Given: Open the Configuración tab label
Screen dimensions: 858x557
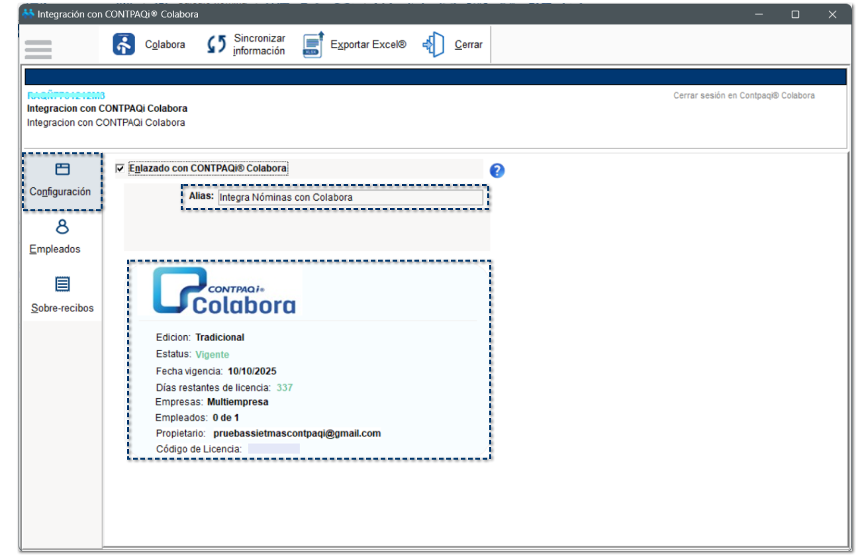Looking at the screenshot, I should point(60,191).
